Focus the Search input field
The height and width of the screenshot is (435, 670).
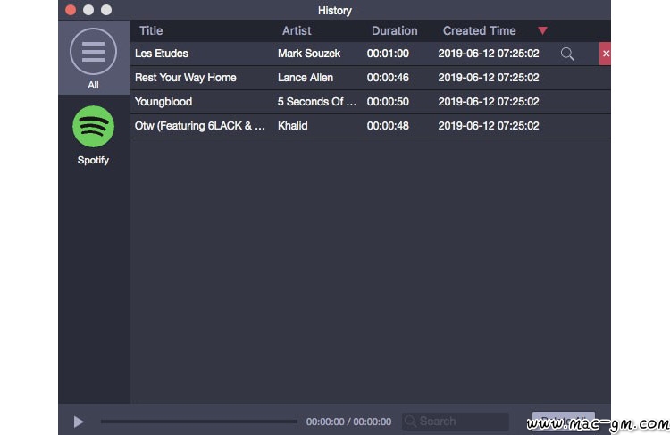click(x=461, y=422)
